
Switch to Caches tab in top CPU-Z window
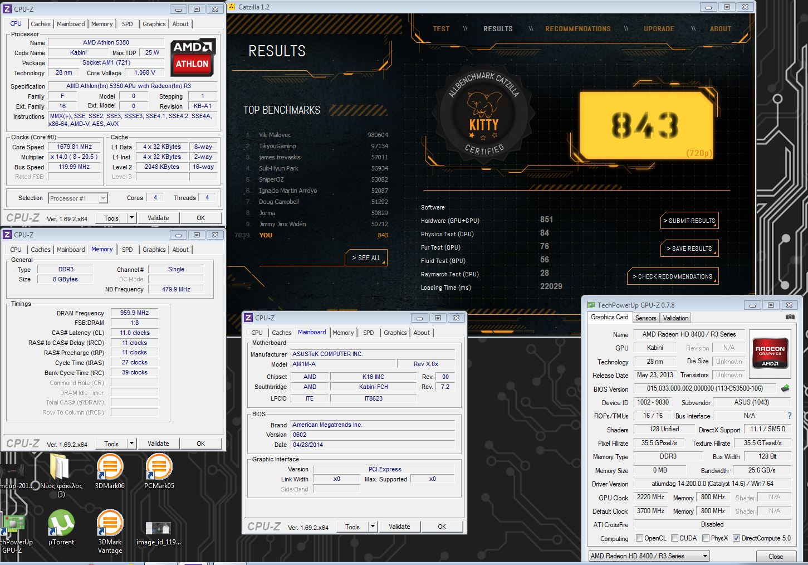[x=41, y=24]
